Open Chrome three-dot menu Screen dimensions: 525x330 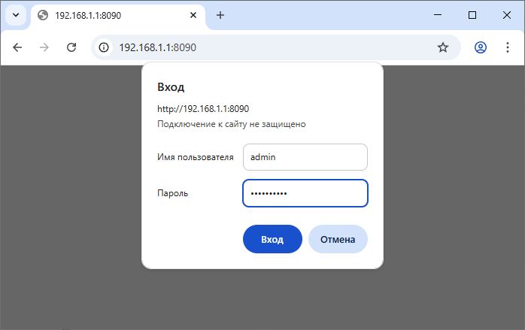[x=508, y=47]
